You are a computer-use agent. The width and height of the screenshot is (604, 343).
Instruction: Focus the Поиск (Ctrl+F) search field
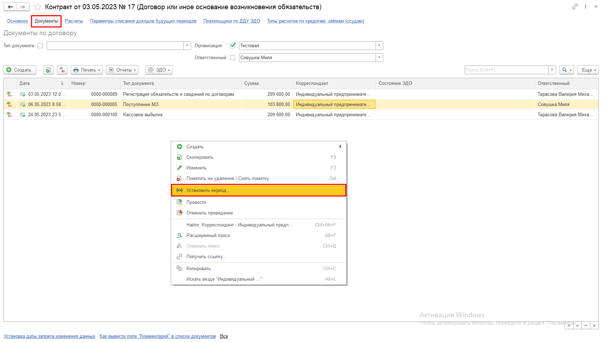[507, 70]
